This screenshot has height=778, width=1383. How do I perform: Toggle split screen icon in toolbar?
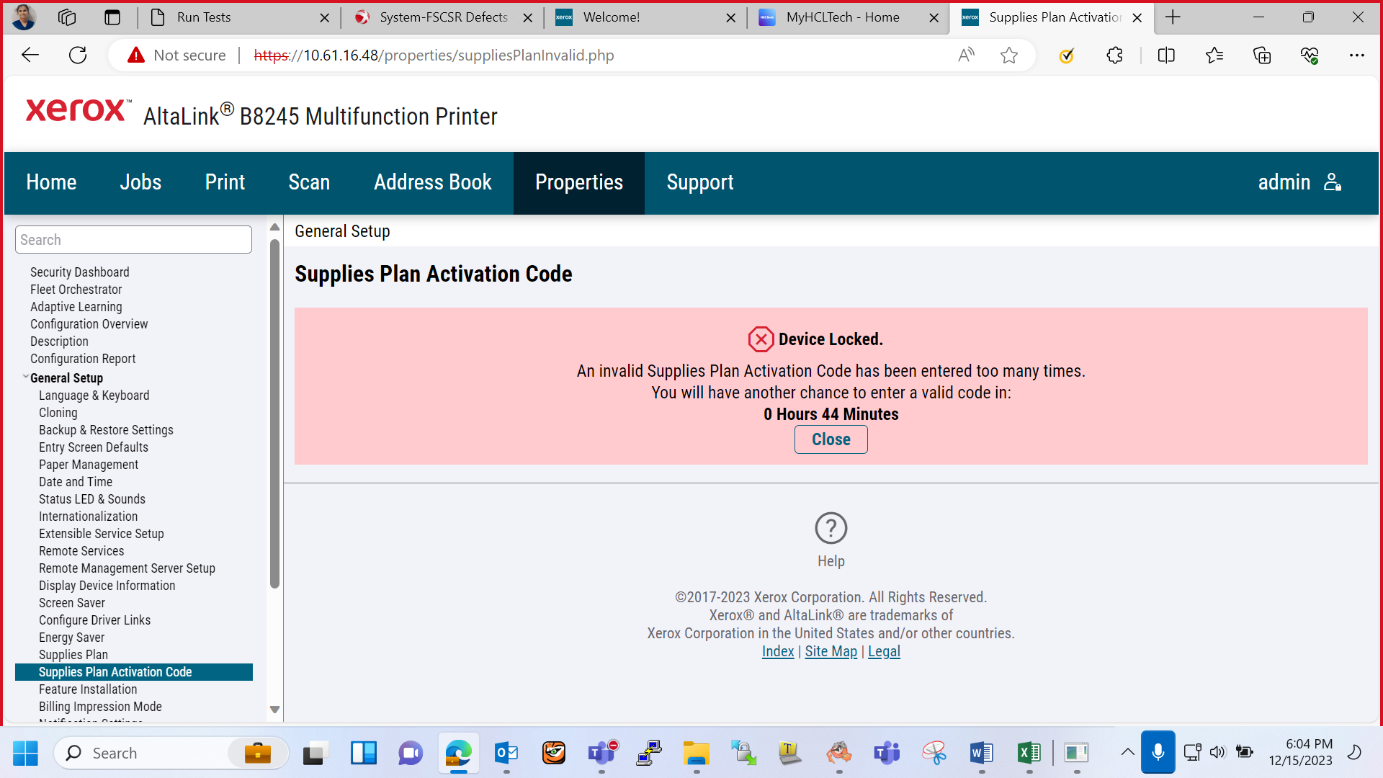tap(1166, 55)
